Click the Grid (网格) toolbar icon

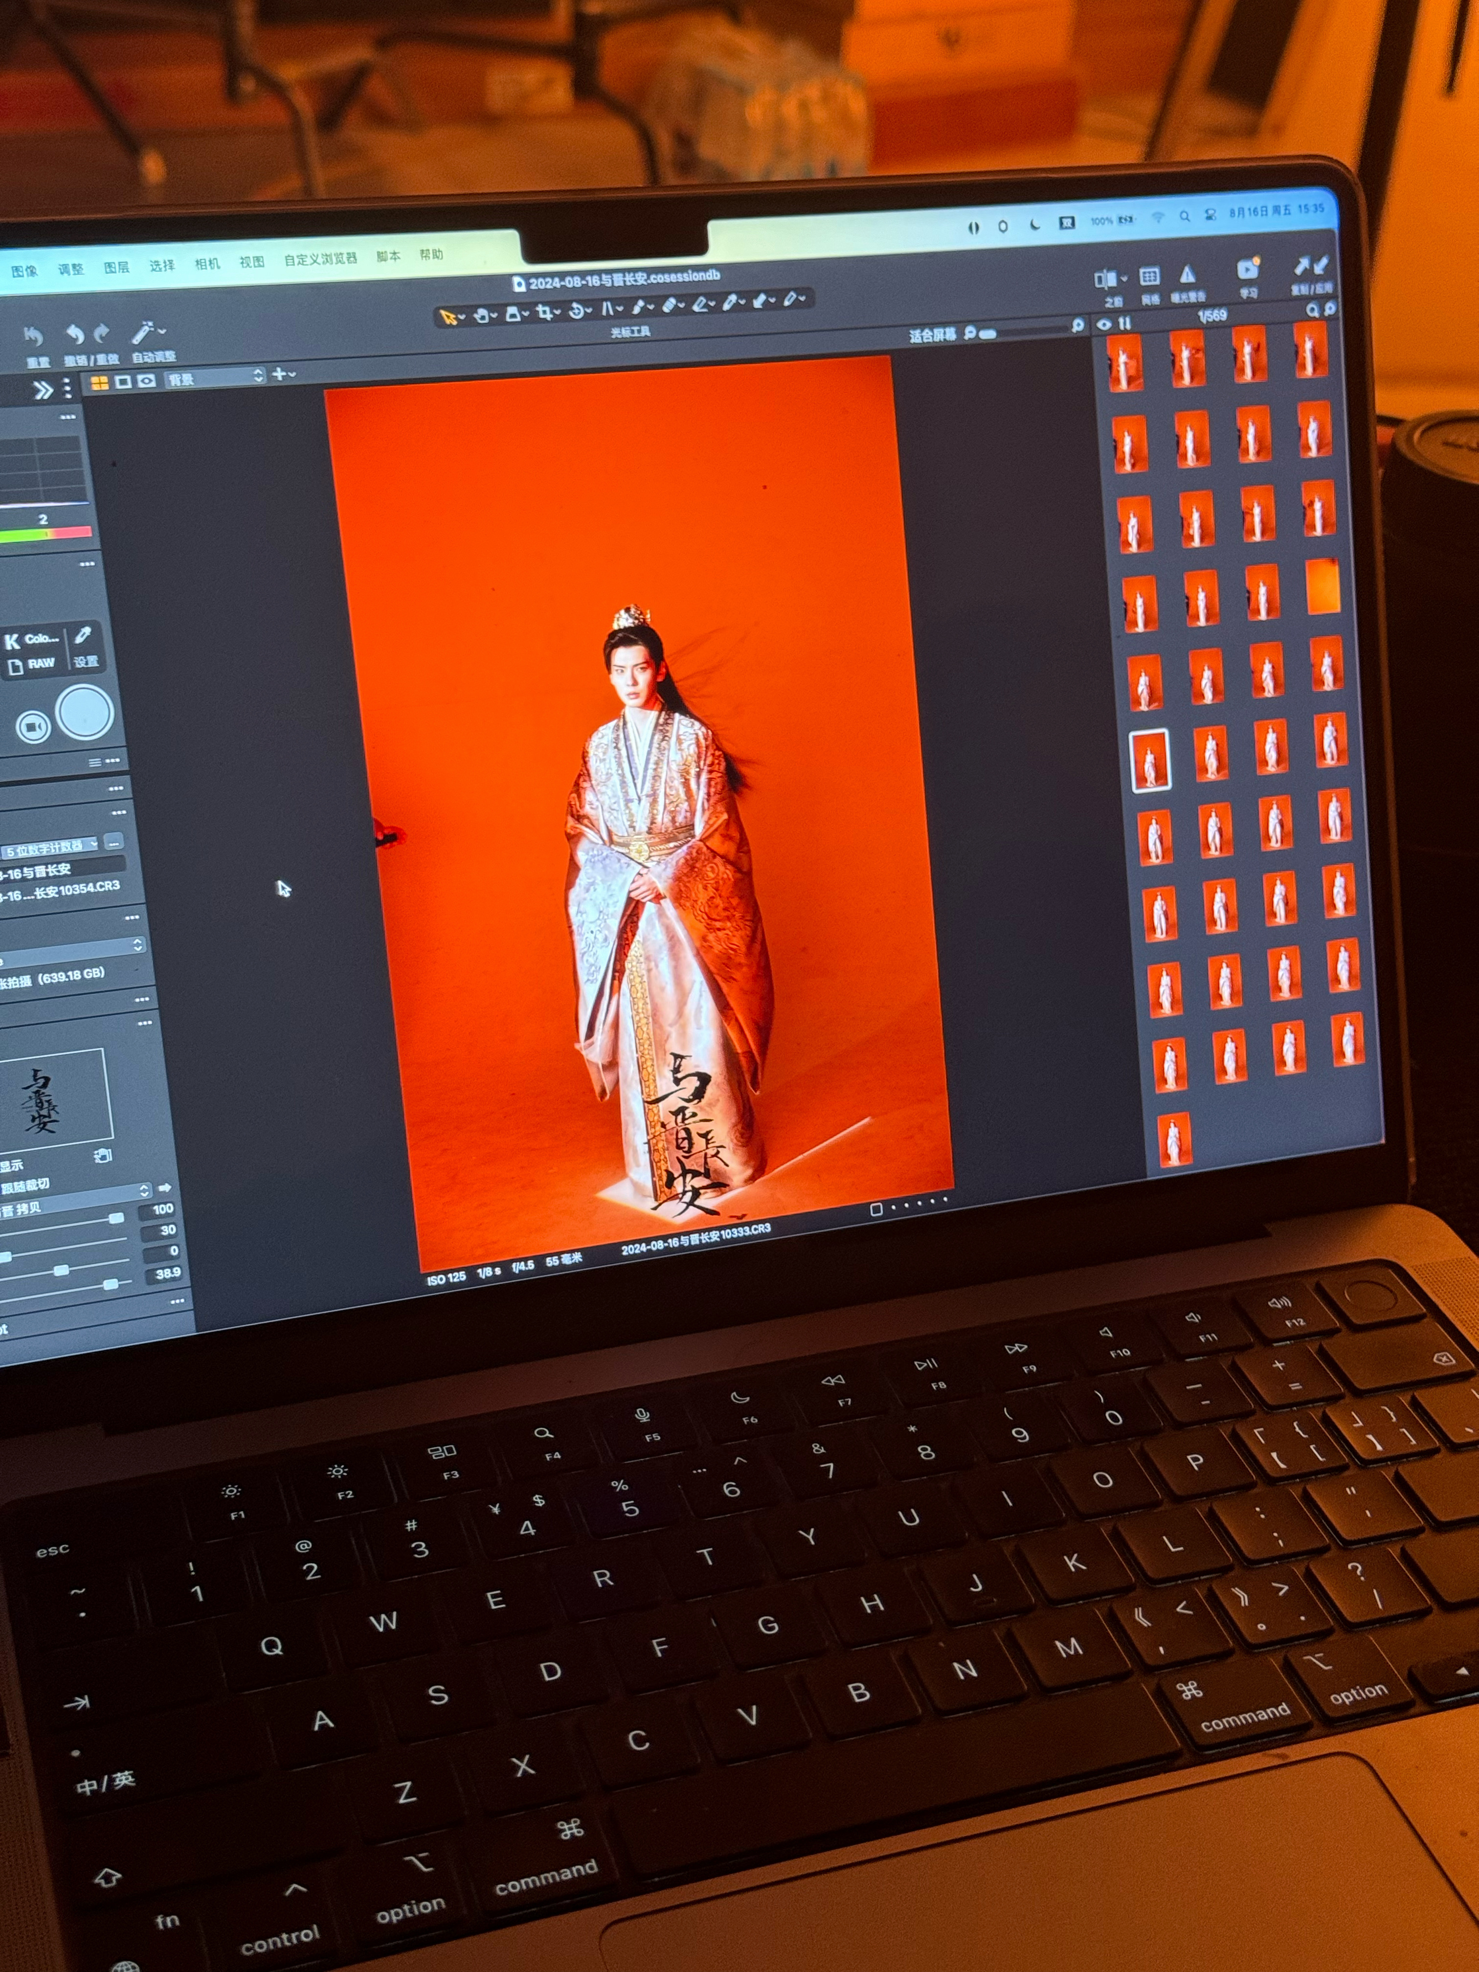[1149, 276]
